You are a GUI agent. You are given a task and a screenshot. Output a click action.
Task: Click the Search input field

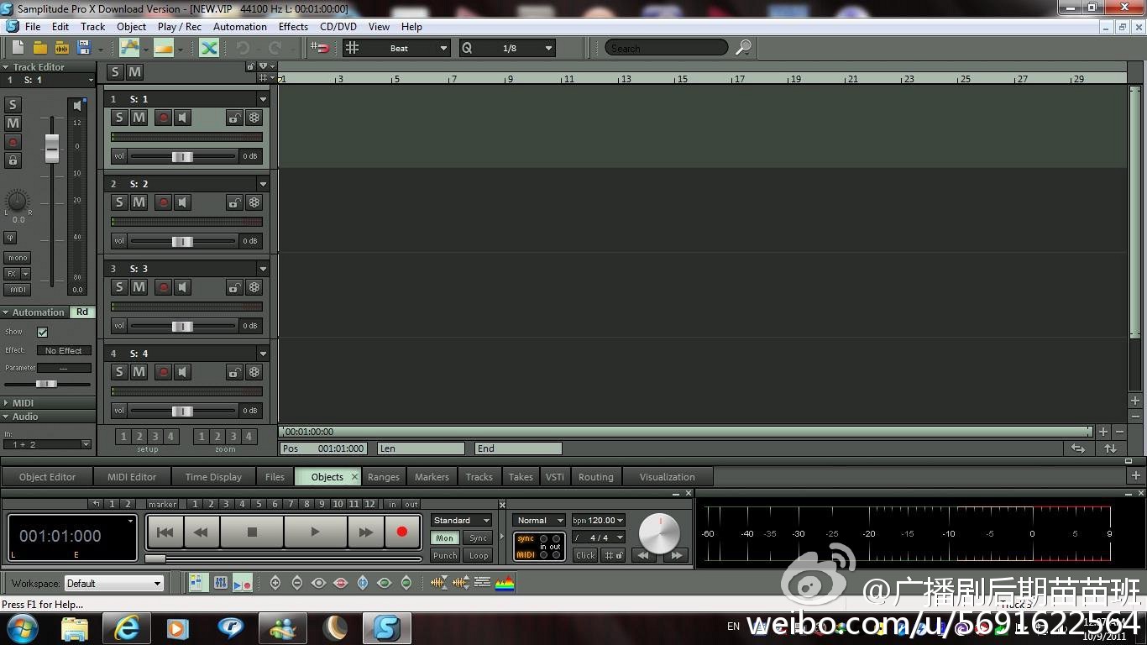pyautogui.click(x=667, y=48)
